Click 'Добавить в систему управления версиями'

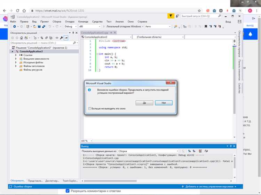209,187
